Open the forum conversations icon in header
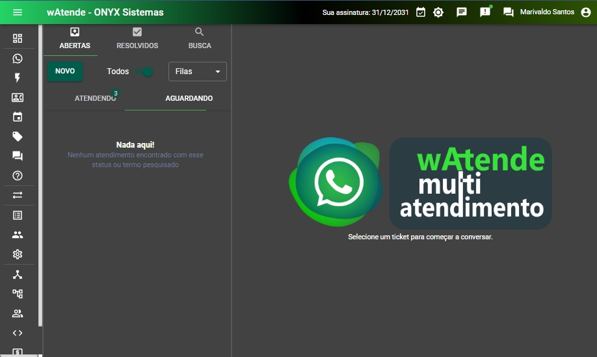The height and width of the screenshot is (357, 597). (509, 12)
